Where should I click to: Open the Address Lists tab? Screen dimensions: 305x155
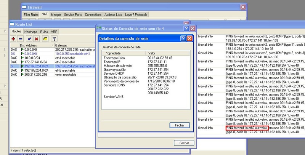click(x=113, y=14)
